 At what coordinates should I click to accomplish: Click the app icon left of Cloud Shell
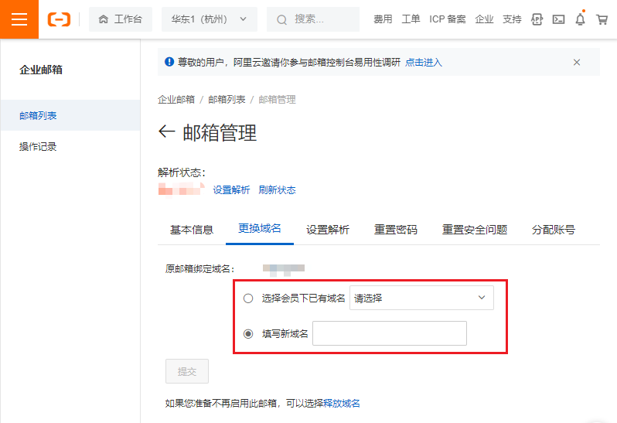(x=537, y=19)
